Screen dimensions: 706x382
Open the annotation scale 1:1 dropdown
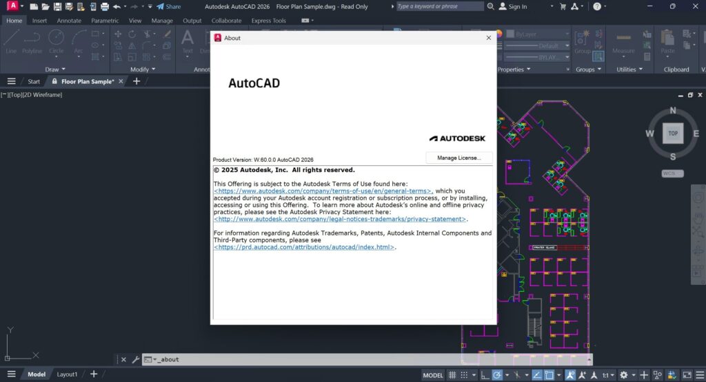click(608, 375)
